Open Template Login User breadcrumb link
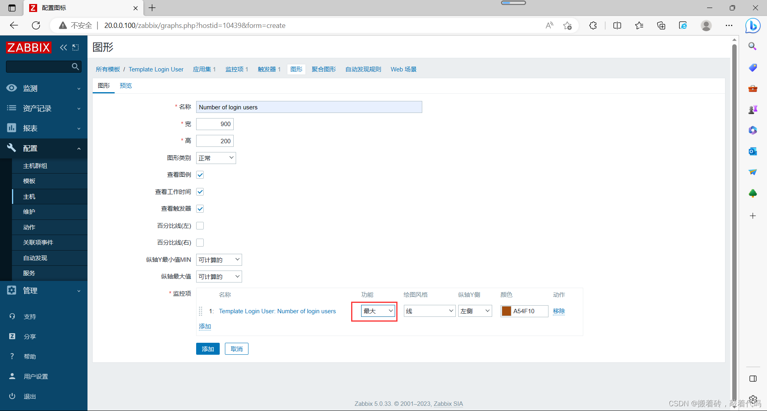The width and height of the screenshot is (767, 411). tap(156, 69)
